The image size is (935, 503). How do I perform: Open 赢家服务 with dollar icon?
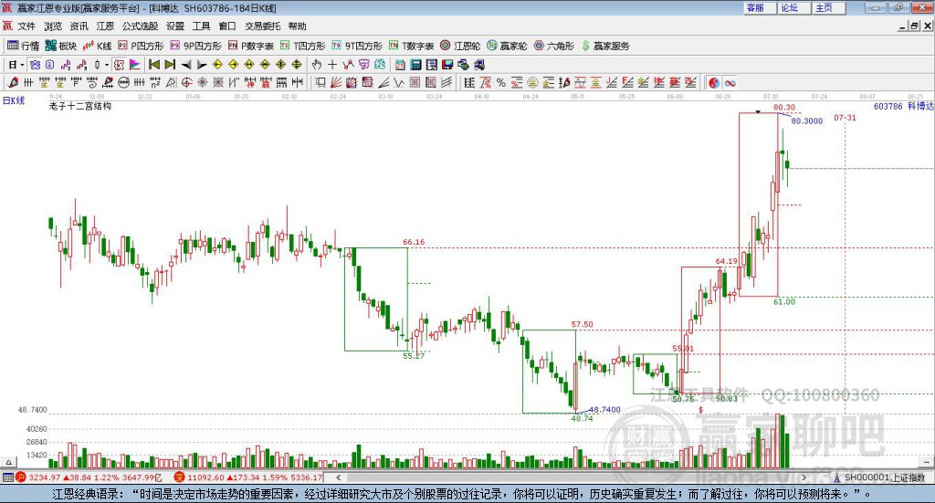tap(605, 46)
